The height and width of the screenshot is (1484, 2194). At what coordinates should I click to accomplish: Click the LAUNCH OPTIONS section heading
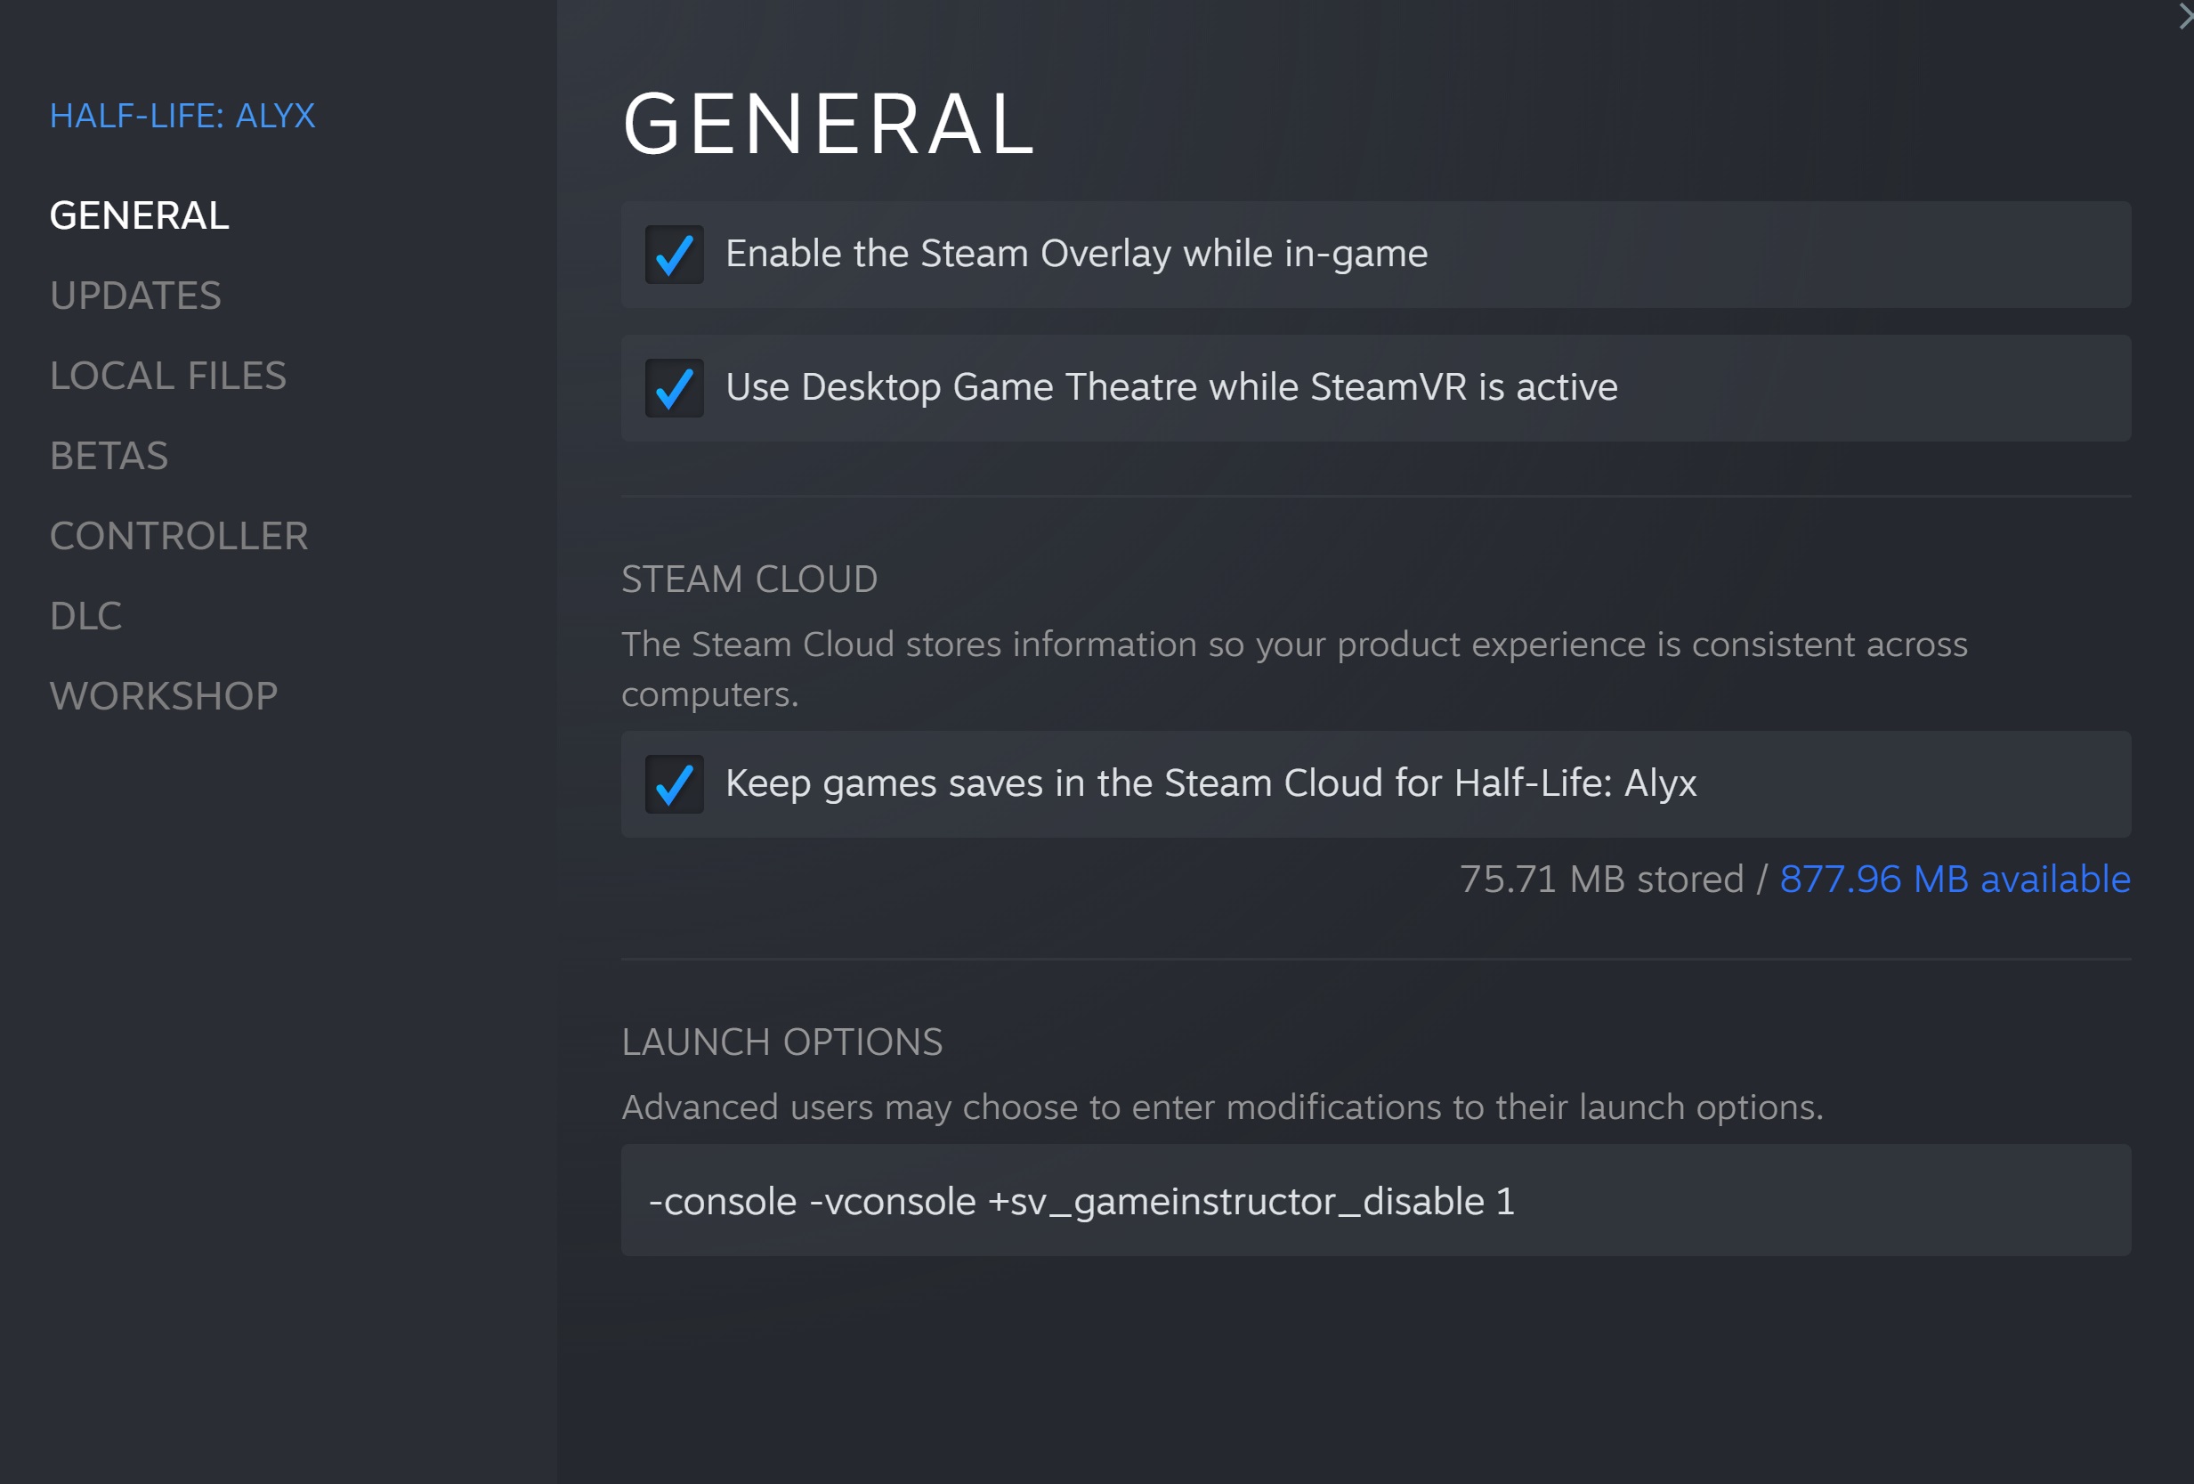781,1042
